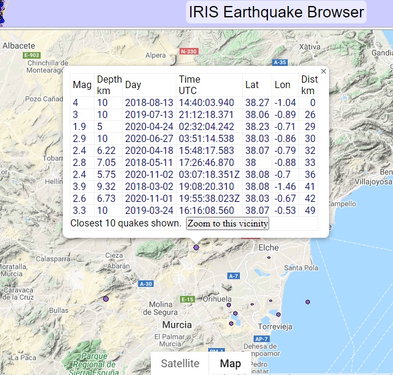Click date cell 2018-03-02
The width and height of the screenshot is (393, 375).
(149, 186)
